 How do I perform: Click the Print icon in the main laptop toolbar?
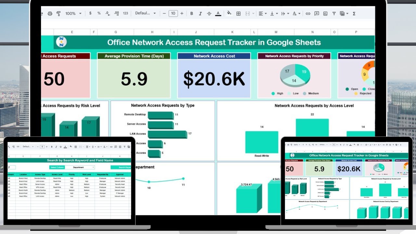pos(50,13)
